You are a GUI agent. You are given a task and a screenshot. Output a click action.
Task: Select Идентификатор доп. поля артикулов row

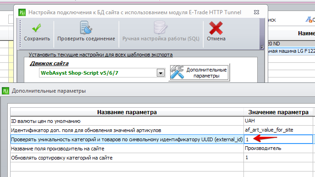pyautogui.click(x=127, y=130)
